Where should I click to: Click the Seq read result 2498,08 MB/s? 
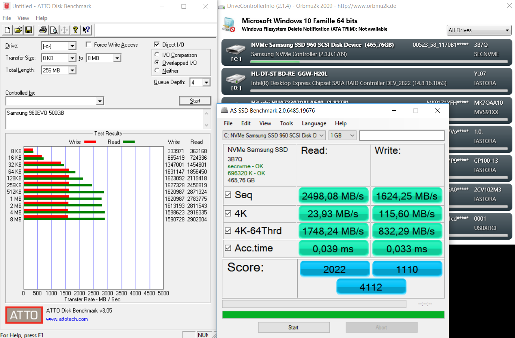[x=333, y=196]
